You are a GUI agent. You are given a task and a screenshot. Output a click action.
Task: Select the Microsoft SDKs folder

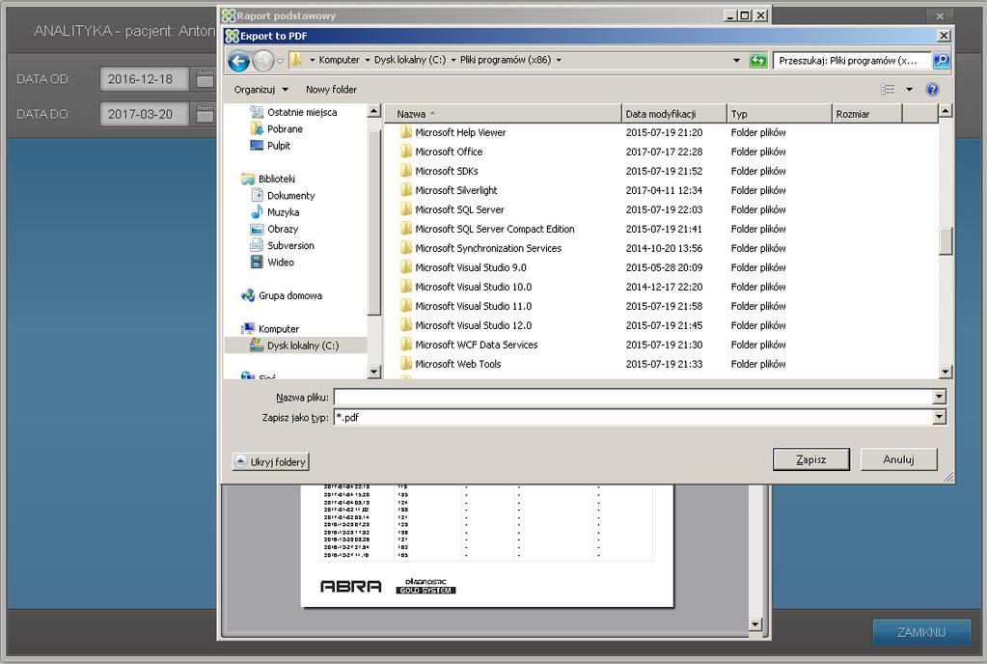tap(447, 171)
